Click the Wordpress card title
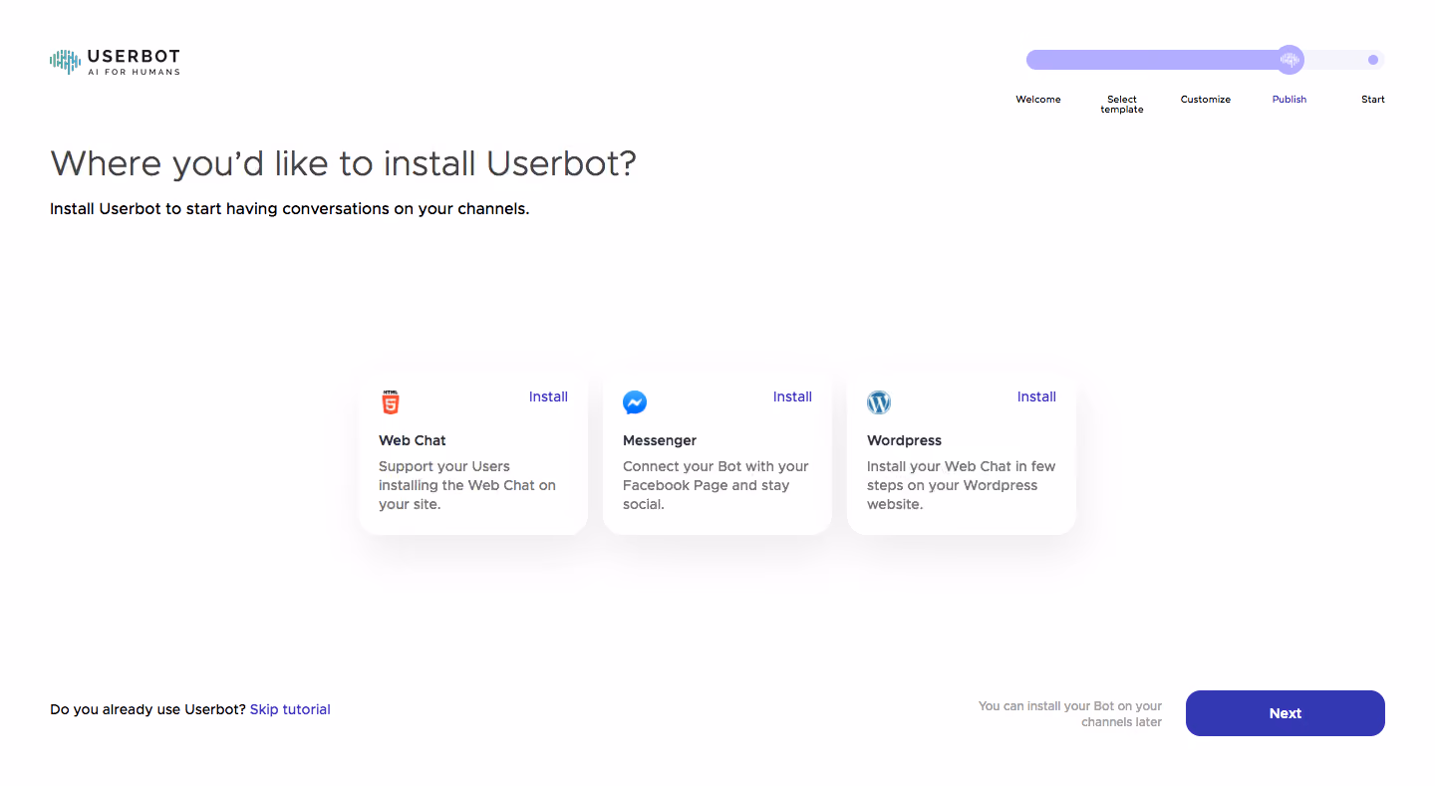 click(x=904, y=440)
